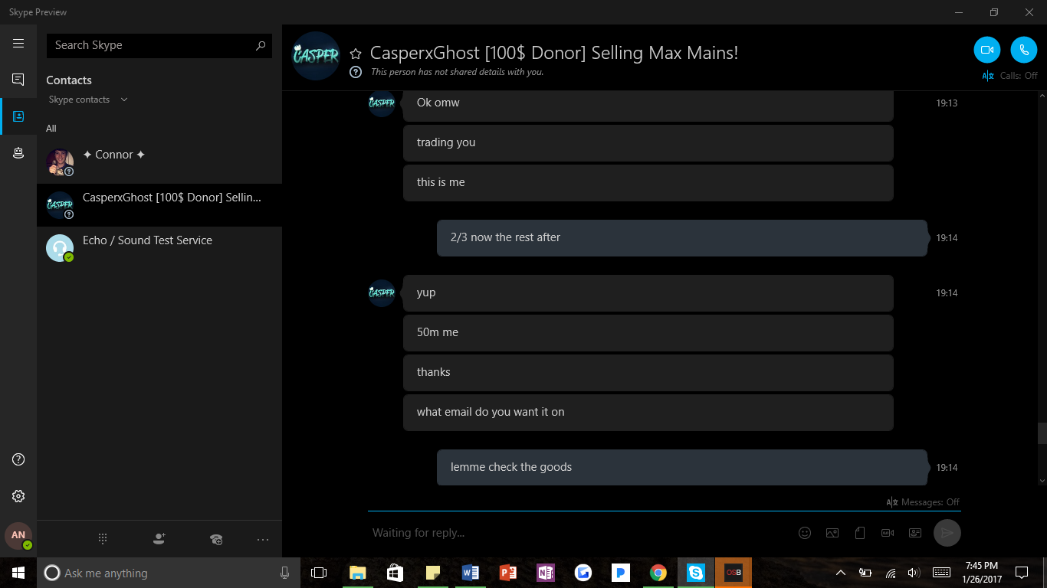Toggle message translation off setting
This screenshot has width=1047, height=588.
923,502
